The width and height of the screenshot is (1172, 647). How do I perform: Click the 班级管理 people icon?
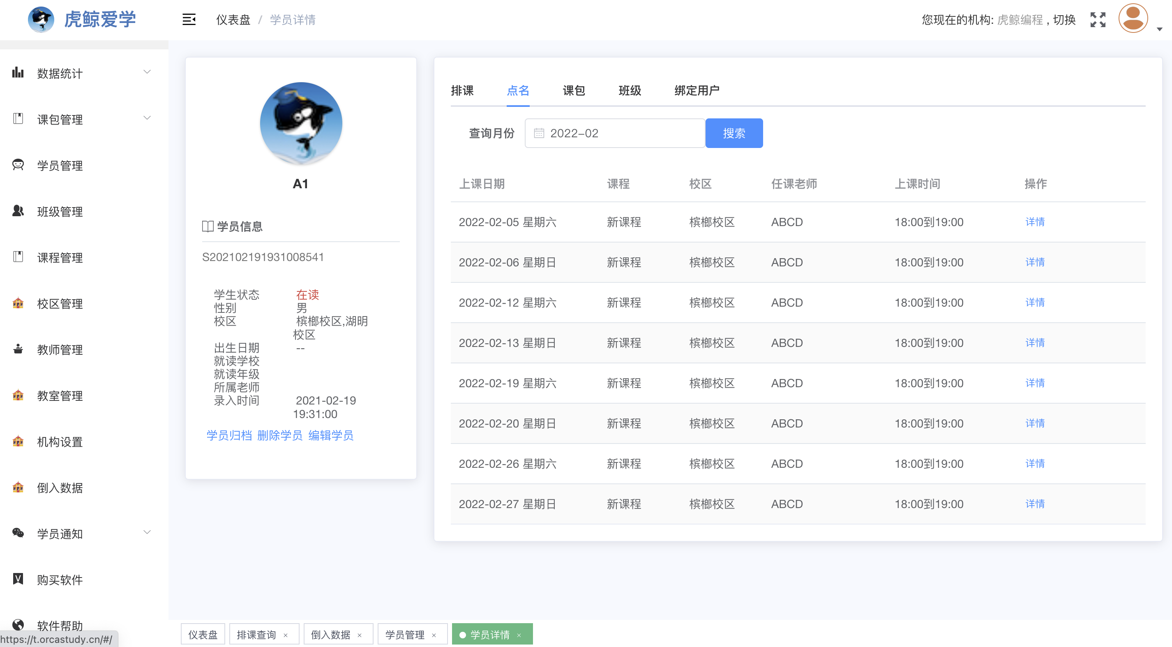point(18,210)
